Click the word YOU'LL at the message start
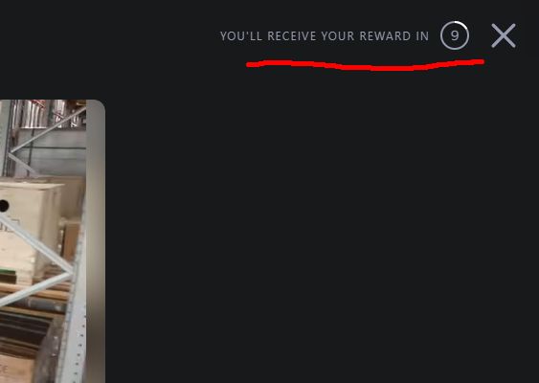Screen dimensions: 539x383 pos(241,35)
